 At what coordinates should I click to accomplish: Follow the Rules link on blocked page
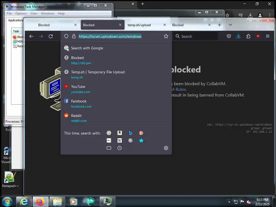pyautogui.click(x=180, y=89)
